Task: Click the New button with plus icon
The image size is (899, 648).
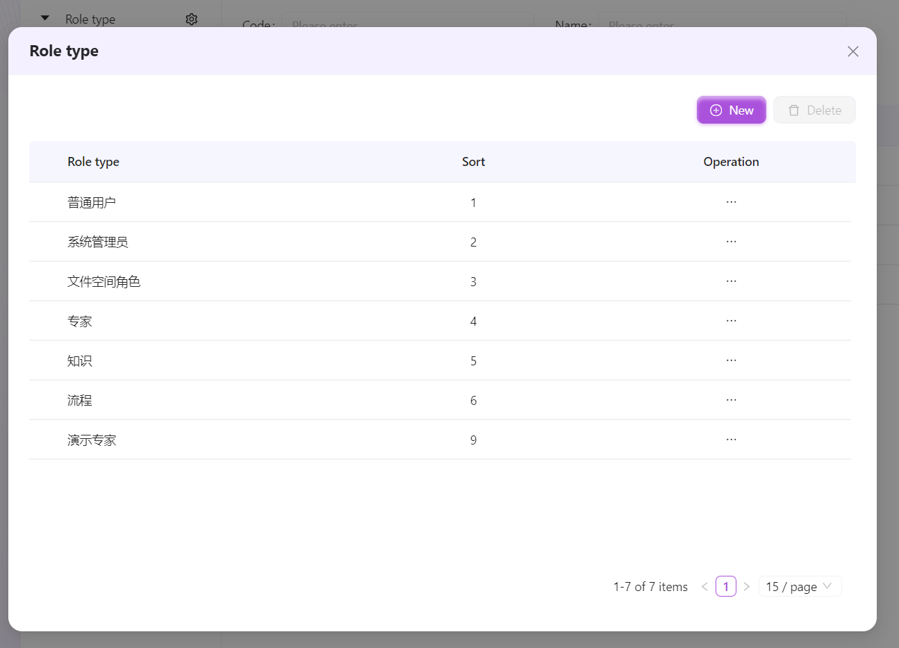Action: point(731,110)
